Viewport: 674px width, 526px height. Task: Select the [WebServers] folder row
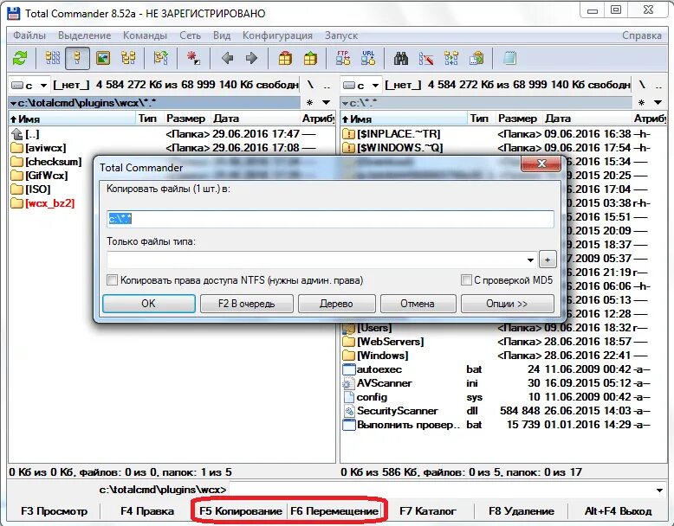pyautogui.click(x=503, y=342)
